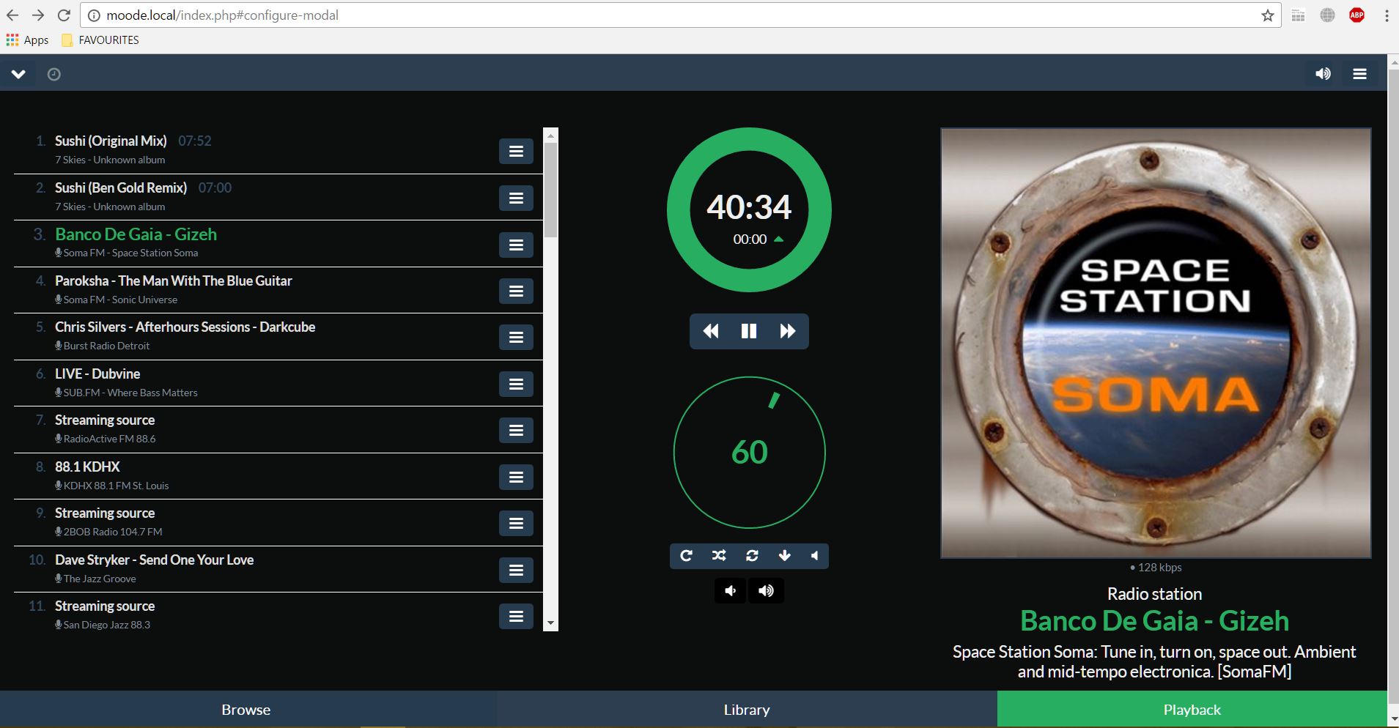Viewport: 1399px width, 728px height.
Task: Toggle countdown time direction arrow
Action: tap(778, 239)
